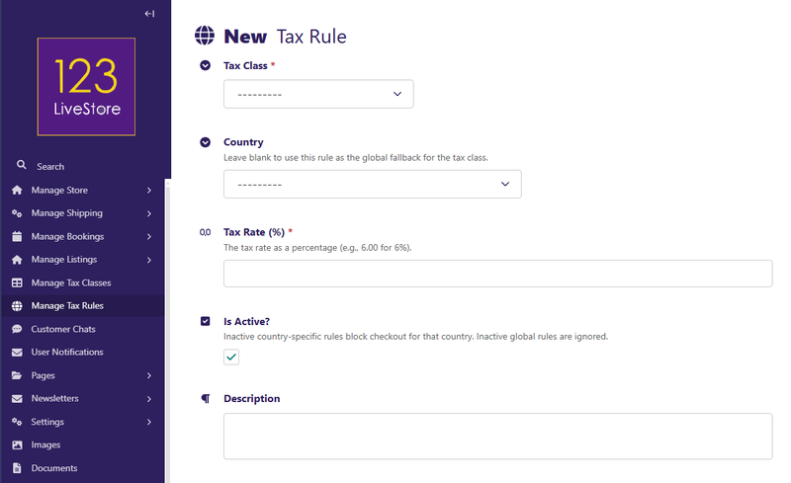Open the Country dropdown
The image size is (791, 483).
tap(372, 184)
